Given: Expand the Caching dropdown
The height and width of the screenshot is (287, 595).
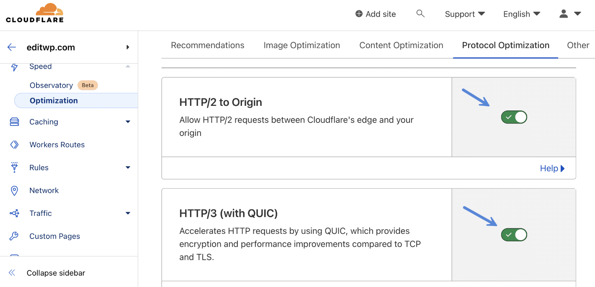Looking at the screenshot, I should click(128, 122).
